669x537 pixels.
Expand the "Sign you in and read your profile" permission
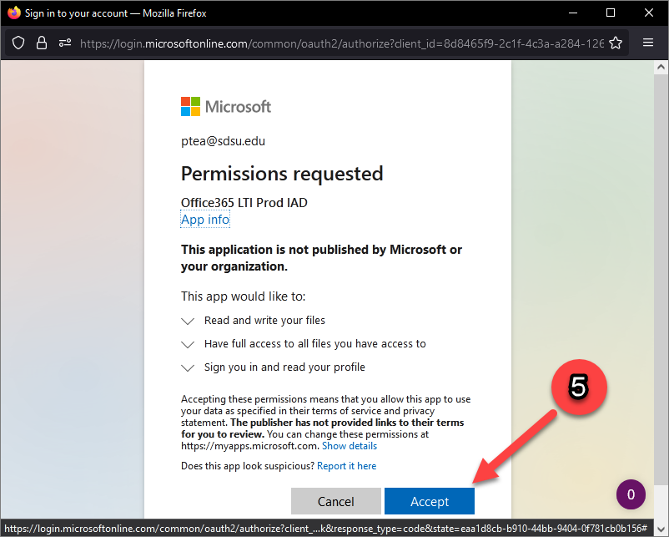(x=188, y=367)
